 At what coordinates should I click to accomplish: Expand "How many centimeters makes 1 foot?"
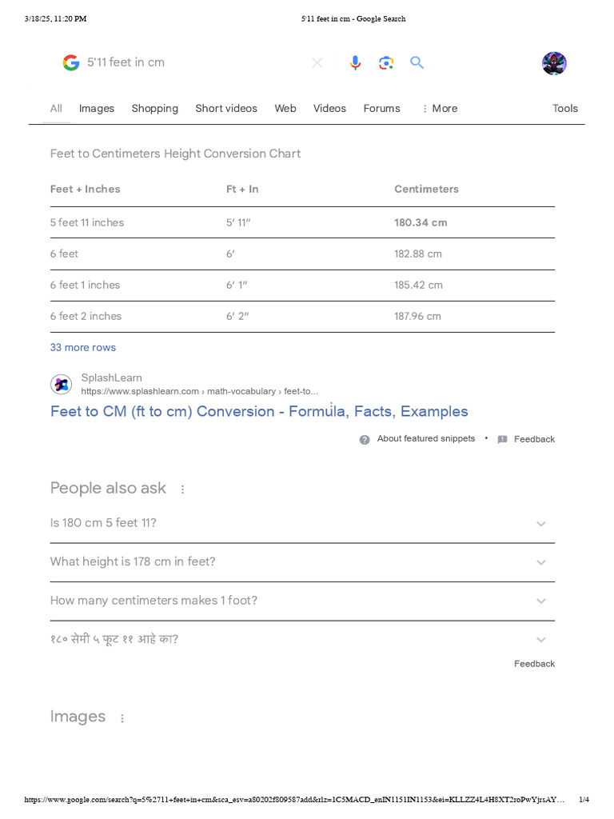(541, 601)
